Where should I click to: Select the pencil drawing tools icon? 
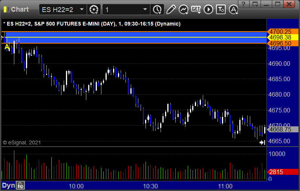(x=171, y=9)
